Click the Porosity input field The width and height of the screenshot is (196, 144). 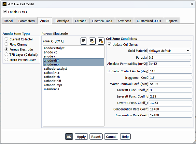click(x=169, y=58)
